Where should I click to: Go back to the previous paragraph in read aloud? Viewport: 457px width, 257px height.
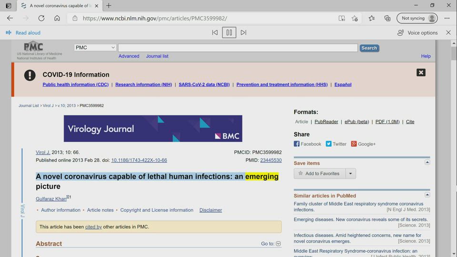[x=215, y=32]
